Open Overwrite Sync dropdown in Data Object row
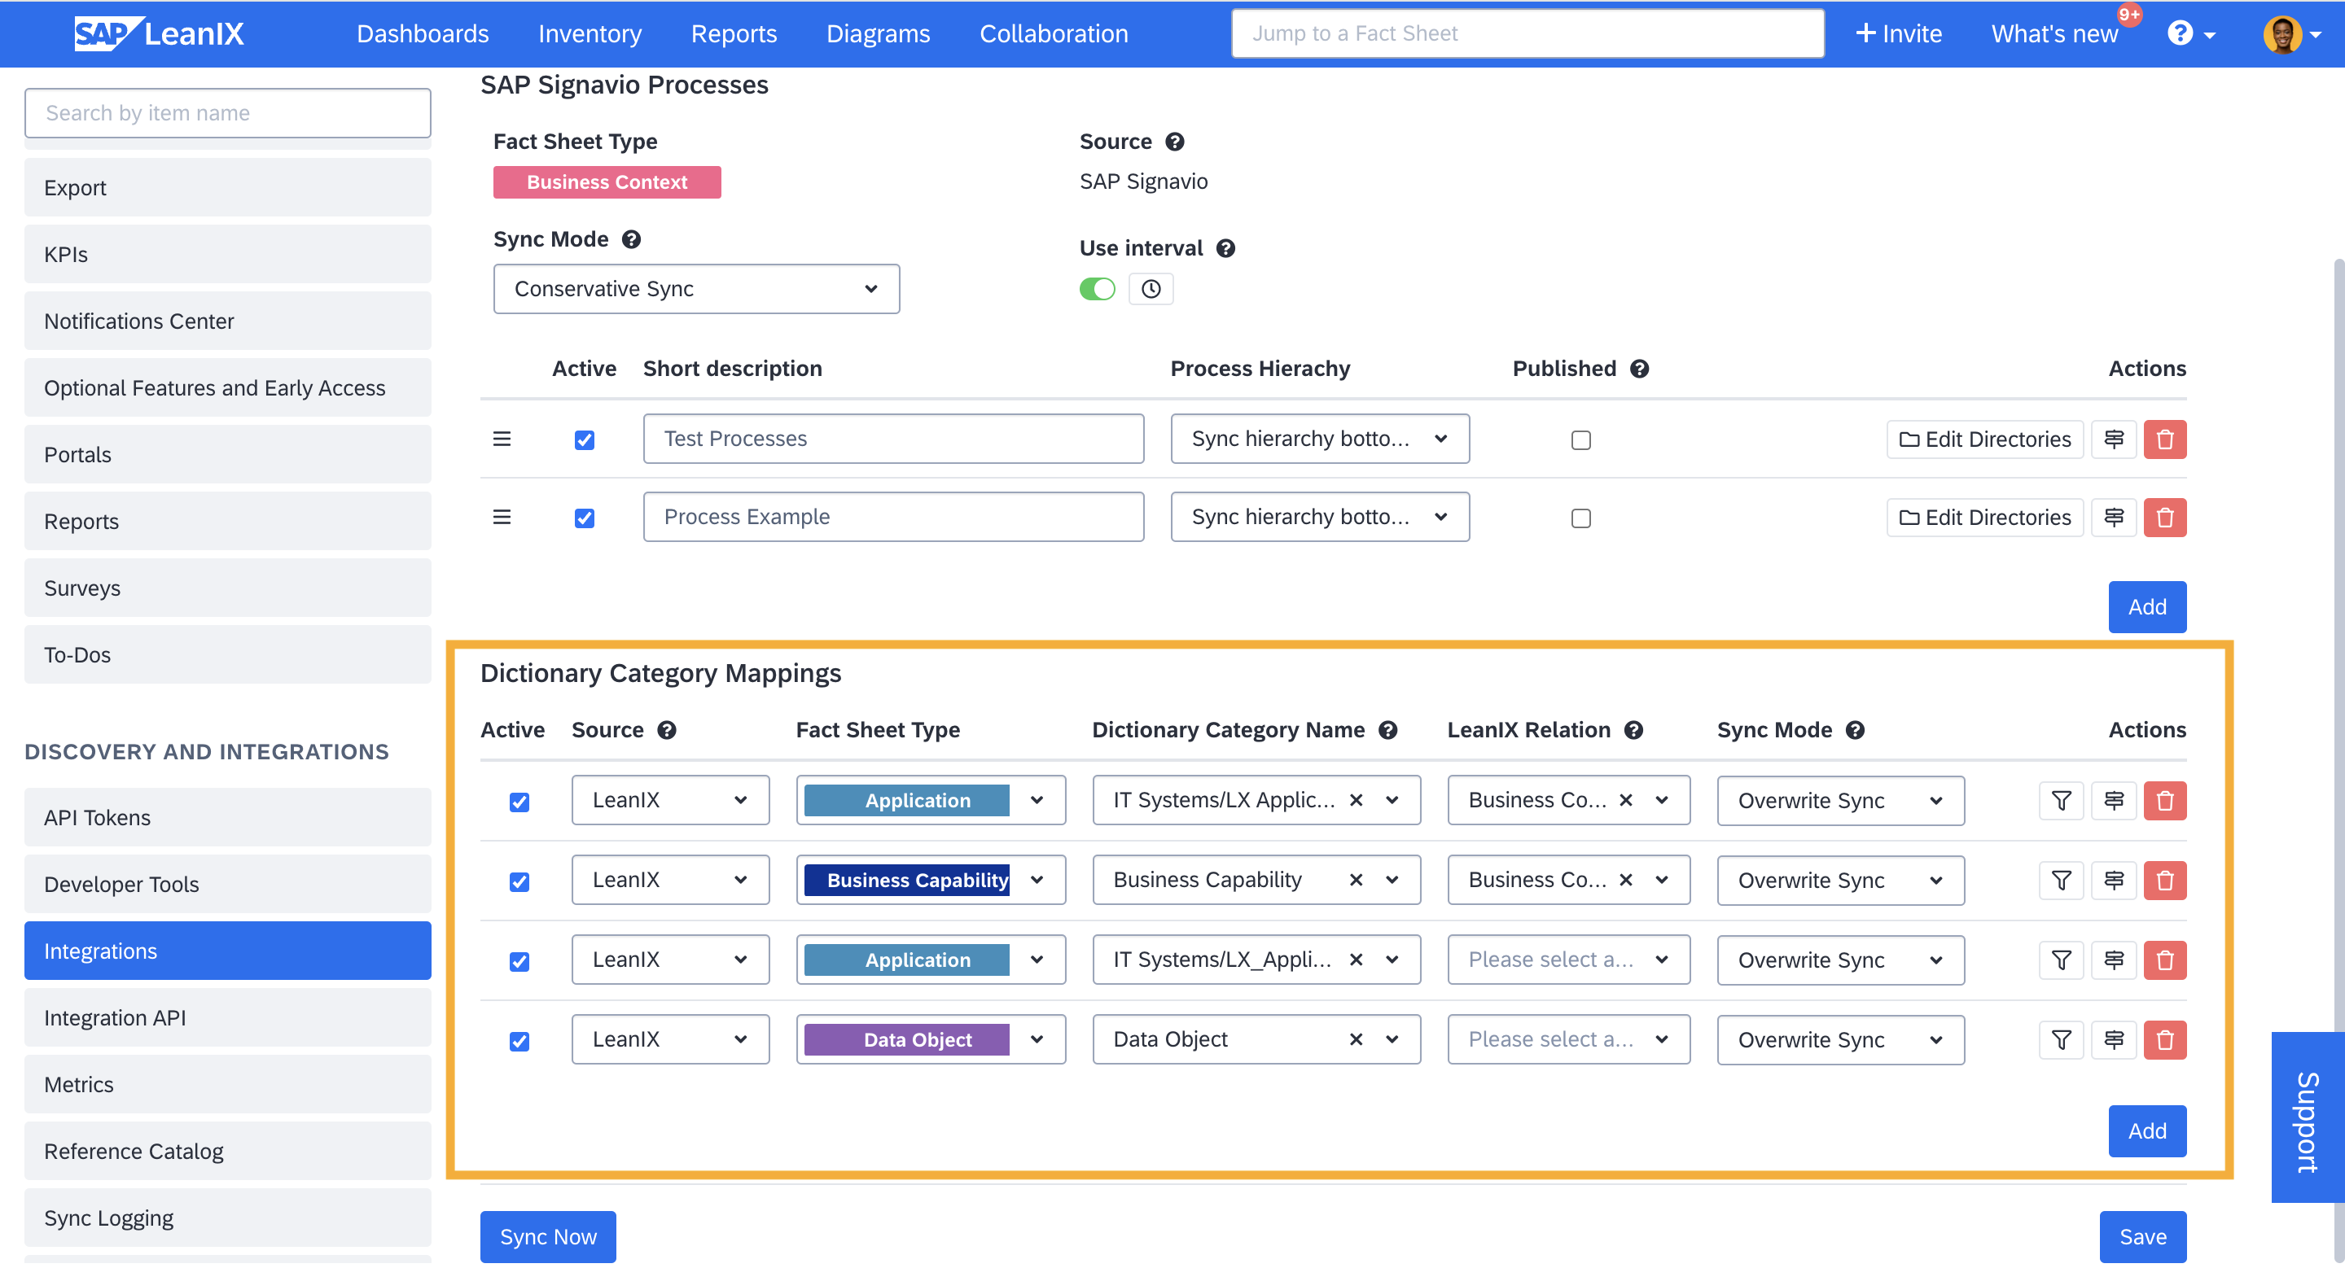The image size is (2345, 1268). 1840,1039
